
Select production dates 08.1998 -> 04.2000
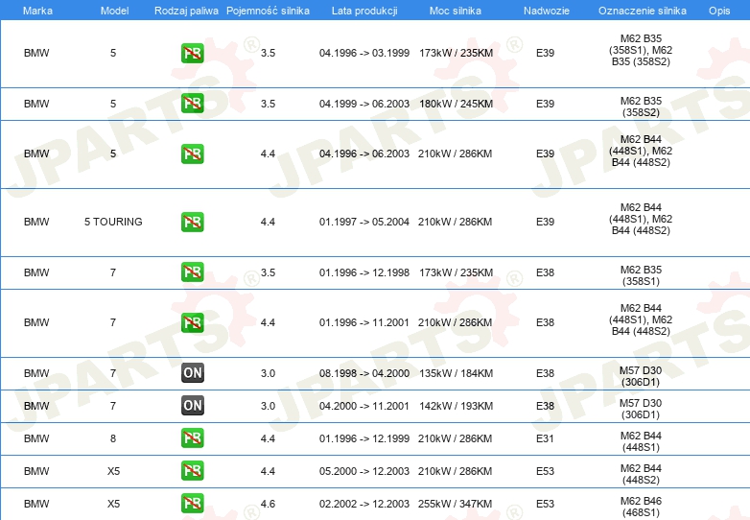364,373
